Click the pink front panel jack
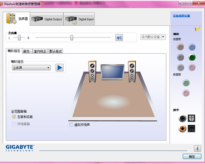The image size is (205, 164). click(186, 93)
